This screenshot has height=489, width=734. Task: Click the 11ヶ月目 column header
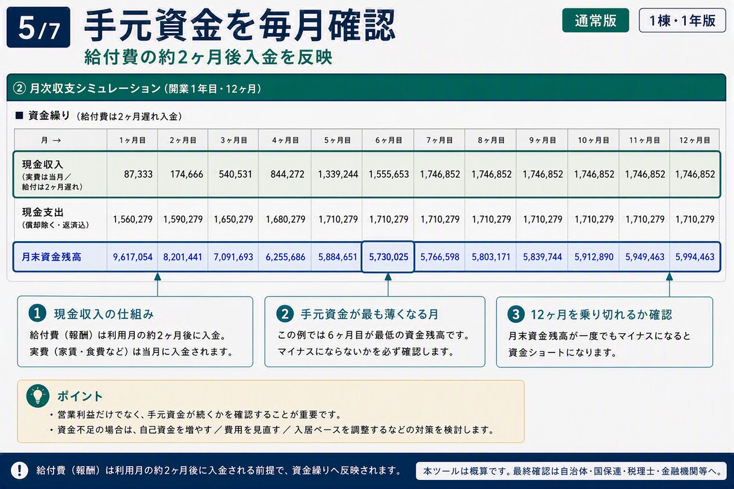[644, 140]
